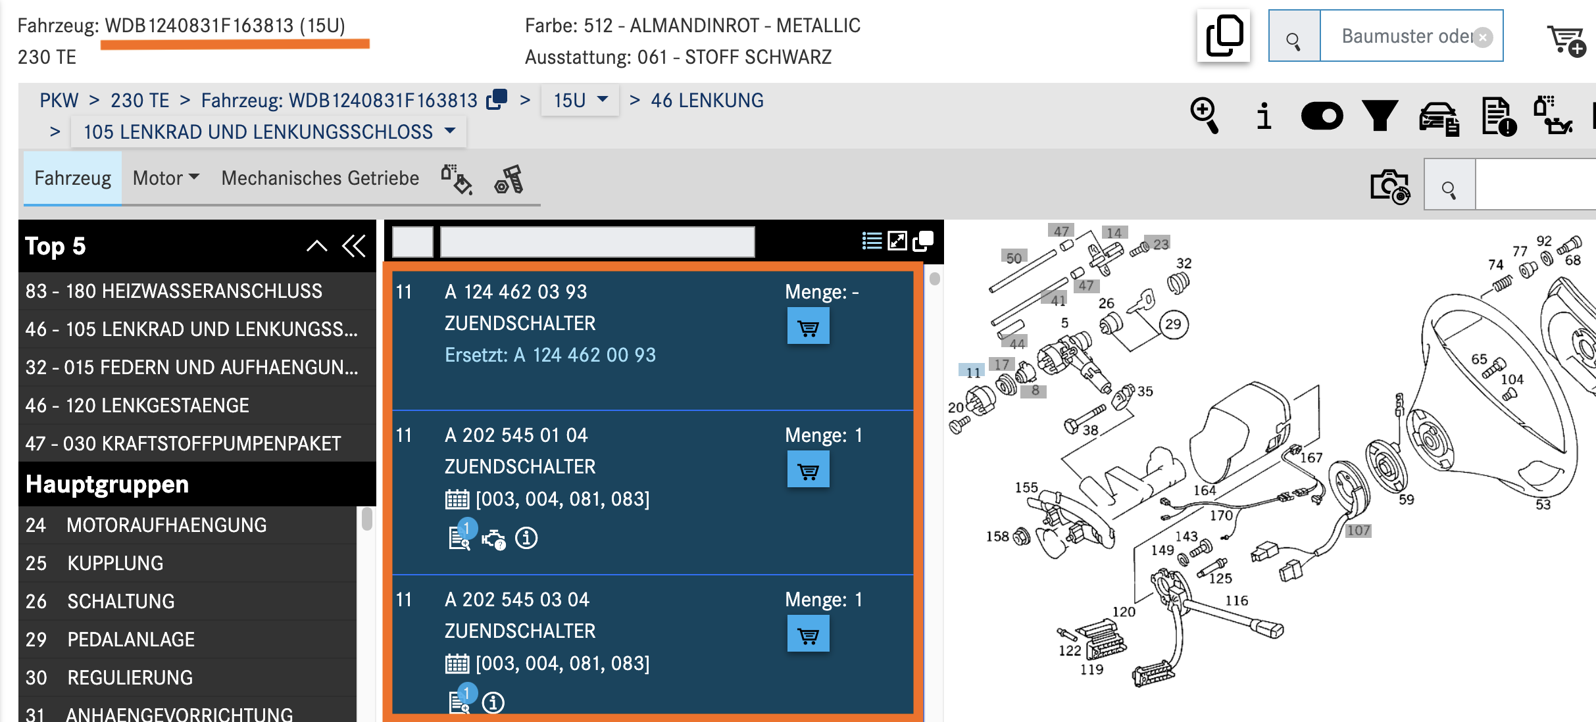Click calendar icon under A 202 545 01 04
The image size is (1596, 722).
457,500
